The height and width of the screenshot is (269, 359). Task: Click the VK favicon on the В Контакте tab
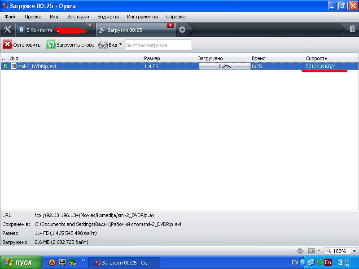[21, 30]
